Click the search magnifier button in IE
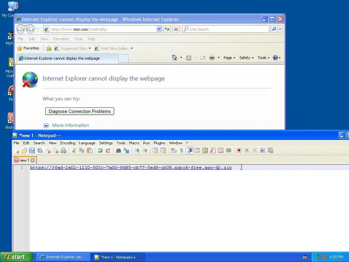 coord(274,29)
